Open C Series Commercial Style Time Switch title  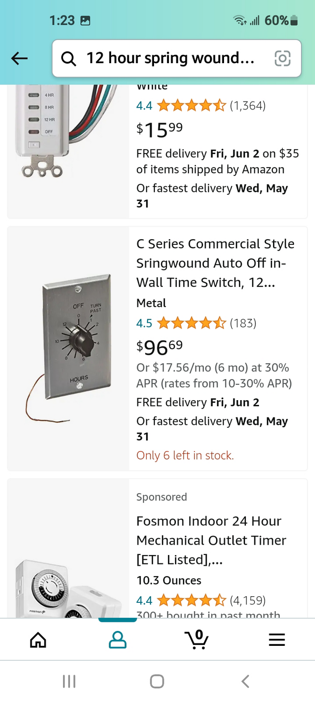215,263
